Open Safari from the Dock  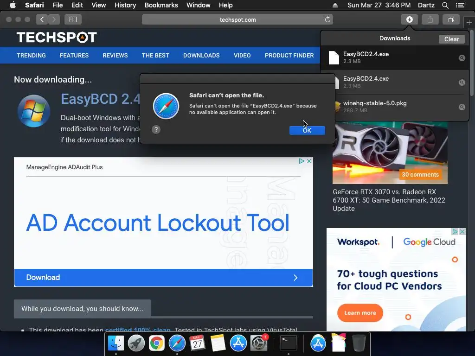[177, 343]
